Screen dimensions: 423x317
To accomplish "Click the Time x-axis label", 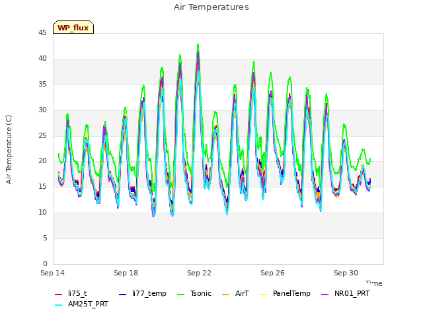I will [x=374, y=283].
